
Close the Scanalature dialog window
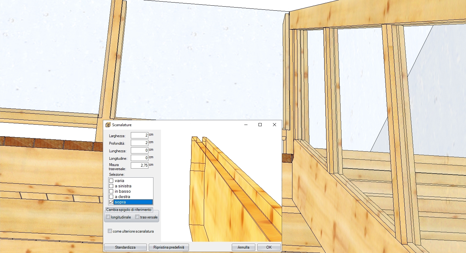(x=275, y=125)
